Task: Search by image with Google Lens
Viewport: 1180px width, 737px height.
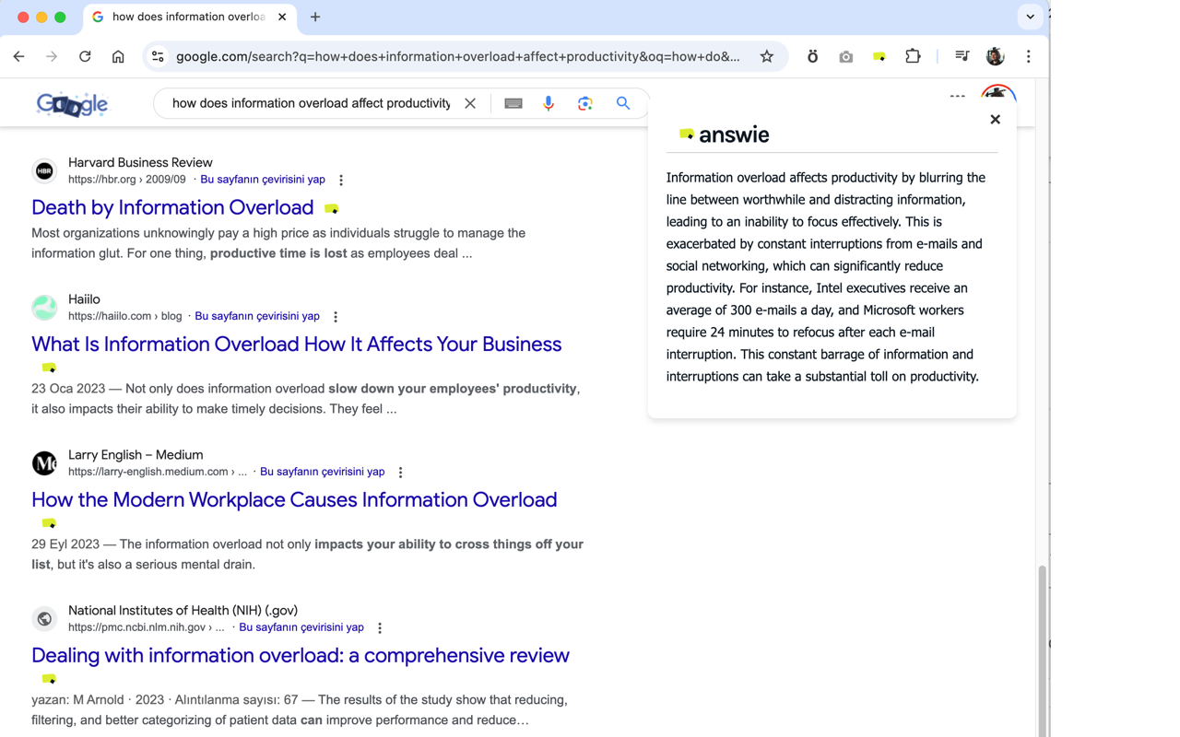Action: click(584, 103)
